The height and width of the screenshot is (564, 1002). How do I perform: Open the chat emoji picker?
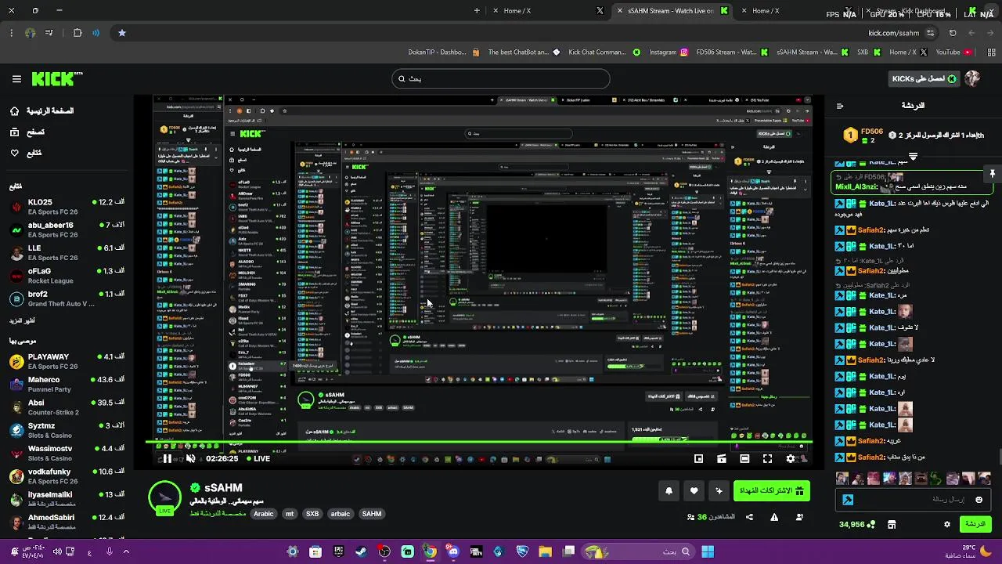click(x=979, y=500)
